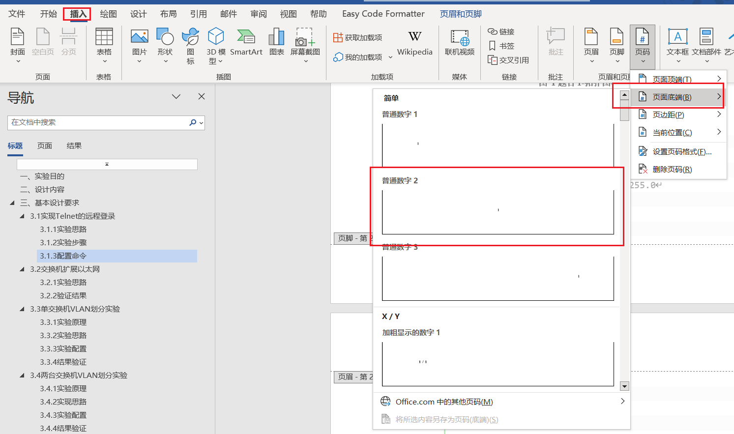Click the jump-to-beginning bar above headings
734x434 pixels.
(107, 164)
